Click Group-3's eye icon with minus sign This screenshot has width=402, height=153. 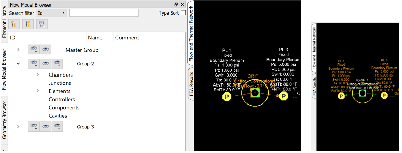34,127
